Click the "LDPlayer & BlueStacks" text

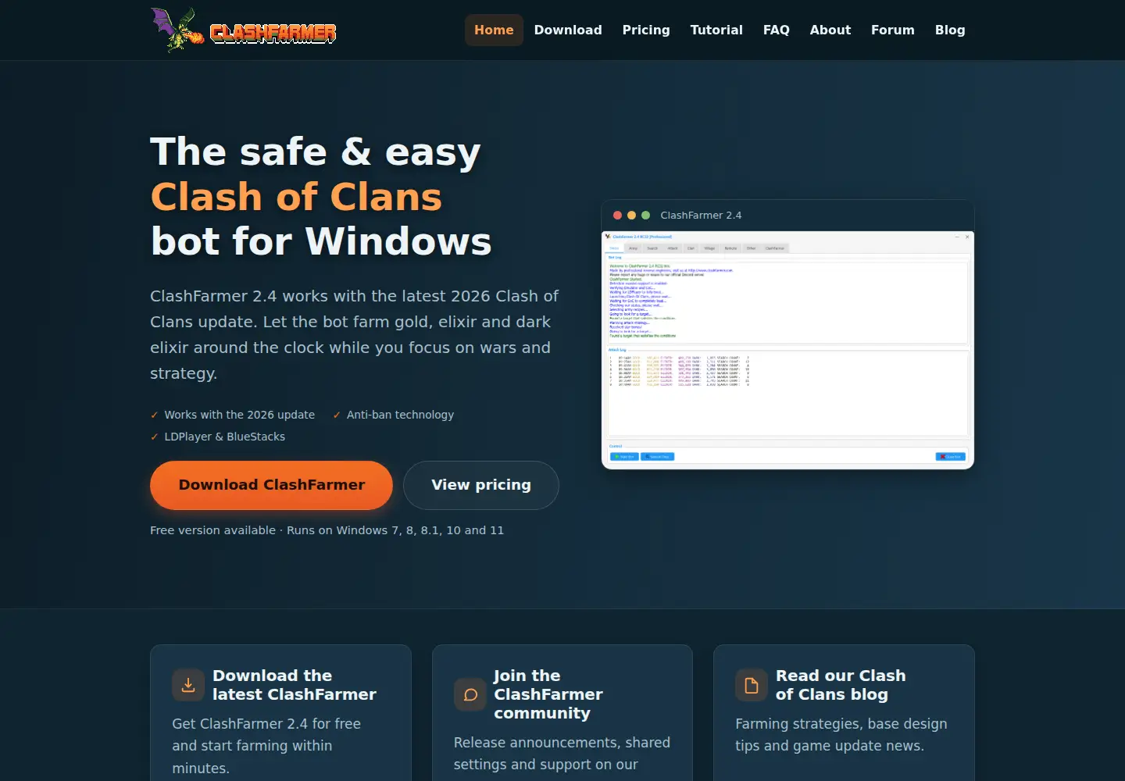pos(224,437)
